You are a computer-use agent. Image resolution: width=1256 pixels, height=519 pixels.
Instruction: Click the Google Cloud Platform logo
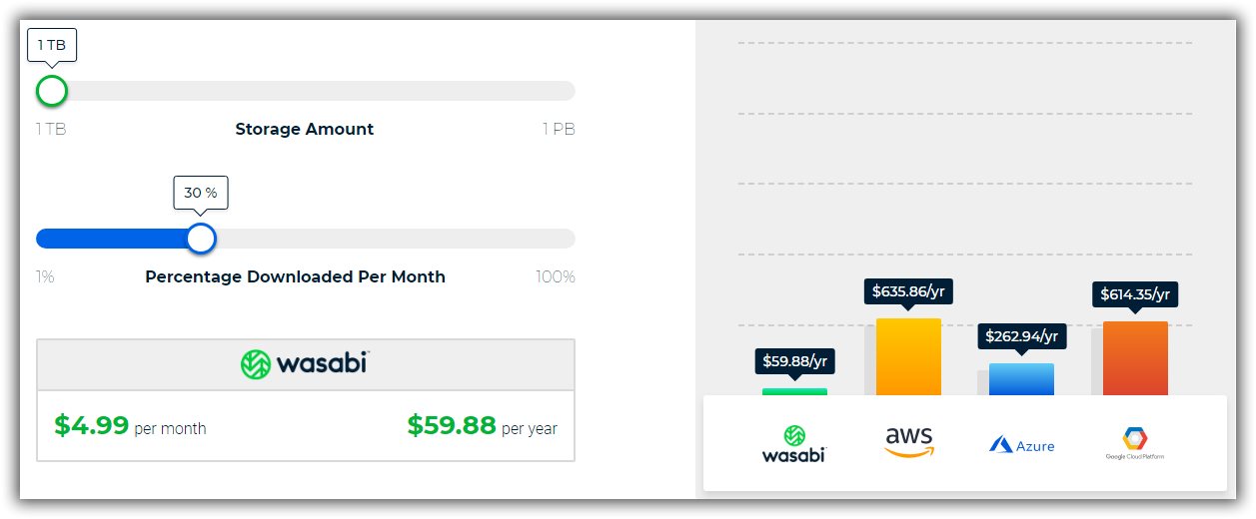click(x=1134, y=443)
